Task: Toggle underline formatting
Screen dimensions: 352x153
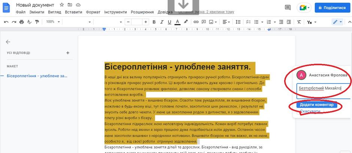Action: (x=170, y=22)
